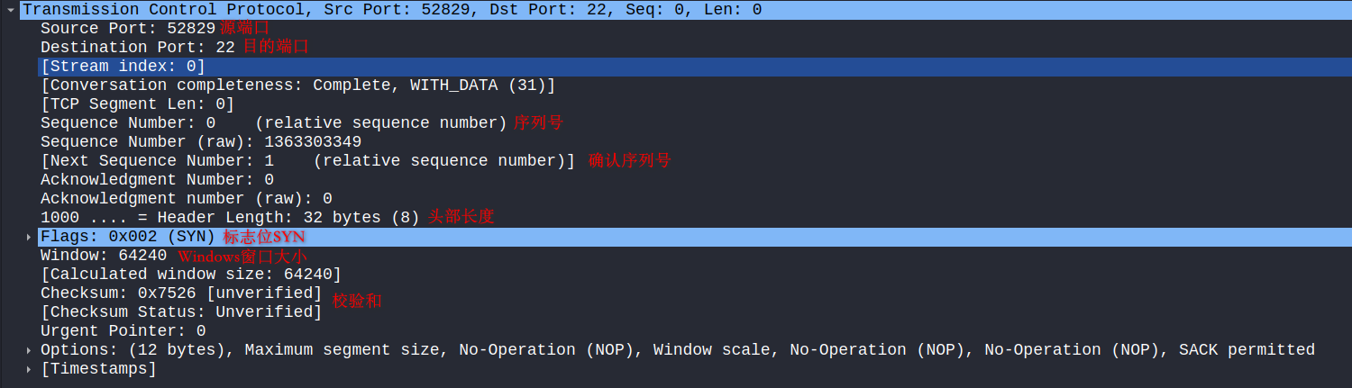
Task: Select Sequence Number (raw) 1363303349
Action: point(201,142)
